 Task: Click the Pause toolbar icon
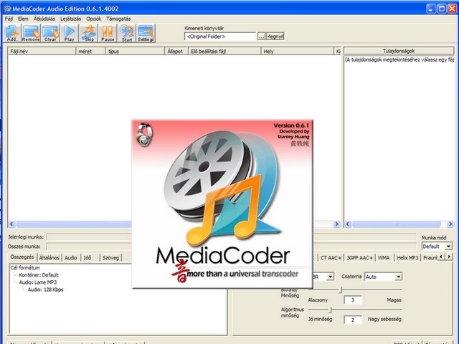tap(108, 34)
